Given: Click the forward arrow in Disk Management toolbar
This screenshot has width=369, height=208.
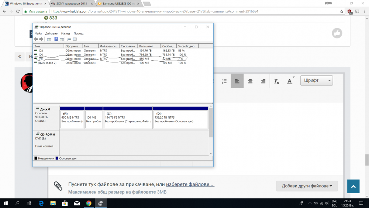Looking at the screenshot, I should pyautogui.click(x=41, y=39).
